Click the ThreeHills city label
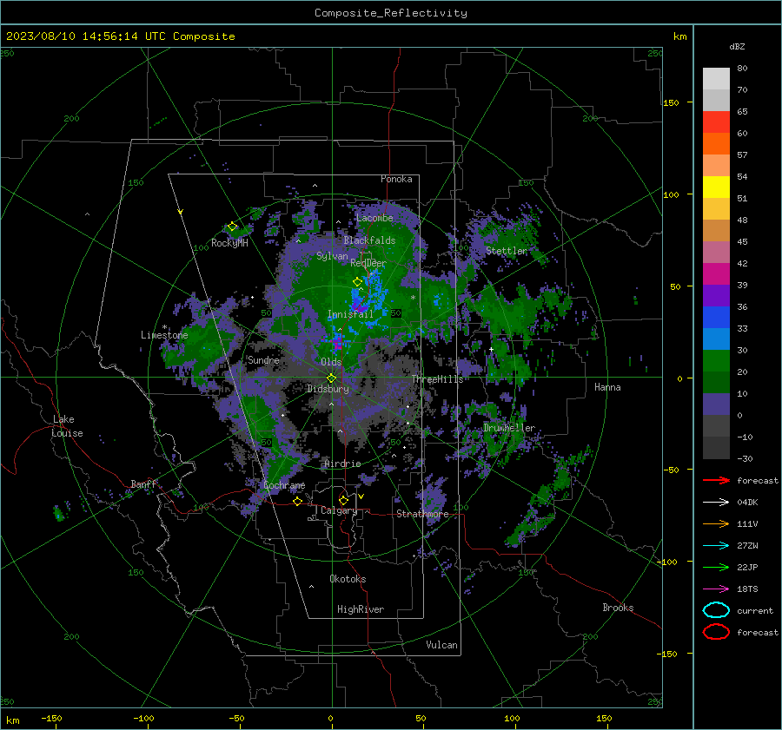This screenshot has width=782, height=730. click(437, 379)
